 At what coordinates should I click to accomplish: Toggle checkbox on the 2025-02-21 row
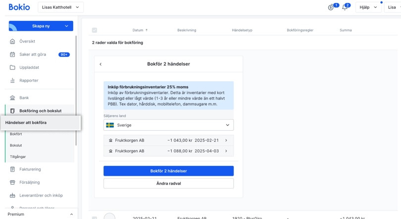tap(95, 218)
